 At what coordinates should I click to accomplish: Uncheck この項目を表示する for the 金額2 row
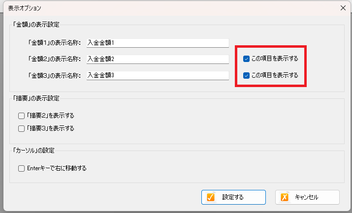(246, 59)
